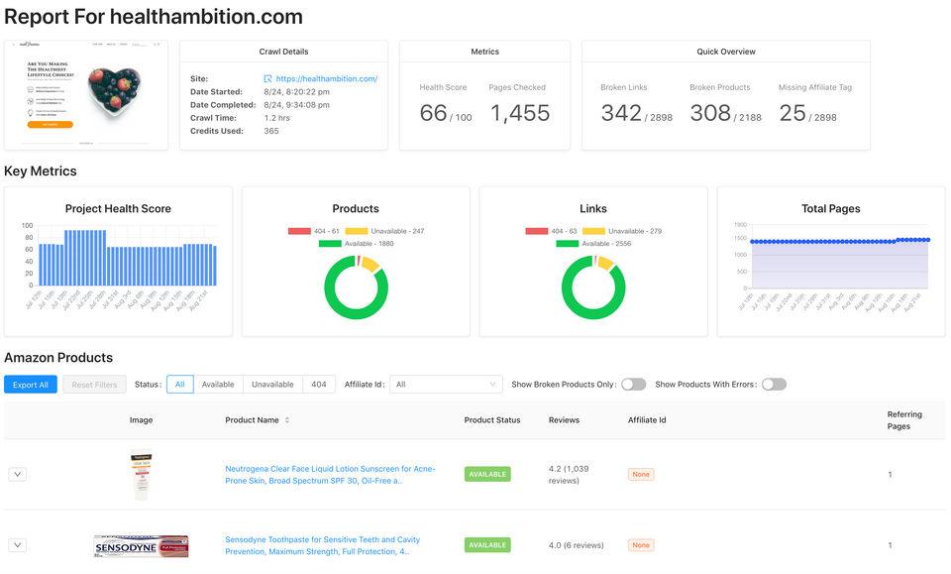This screenshot has height=574, width=951.
Task: Click the Sensodyne toothpaste product image
Action: point(142,546)
